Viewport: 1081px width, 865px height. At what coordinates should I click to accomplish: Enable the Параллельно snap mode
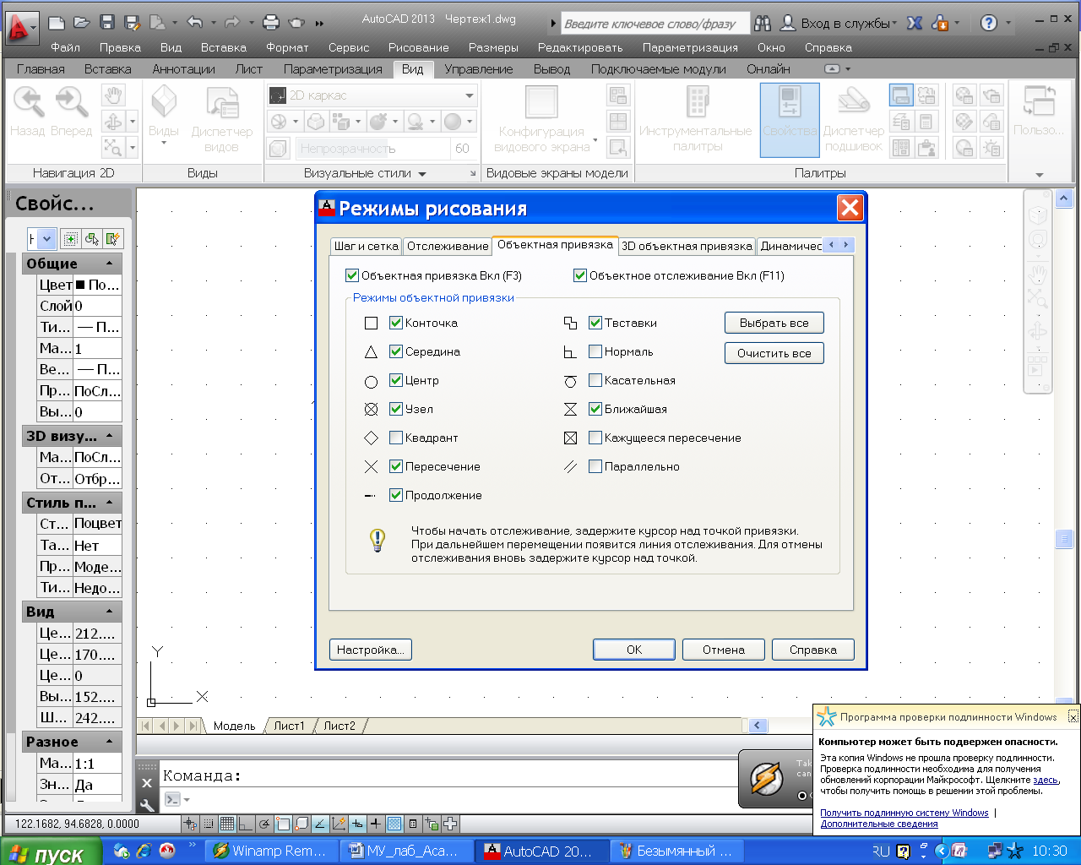[x=595, y=466]
